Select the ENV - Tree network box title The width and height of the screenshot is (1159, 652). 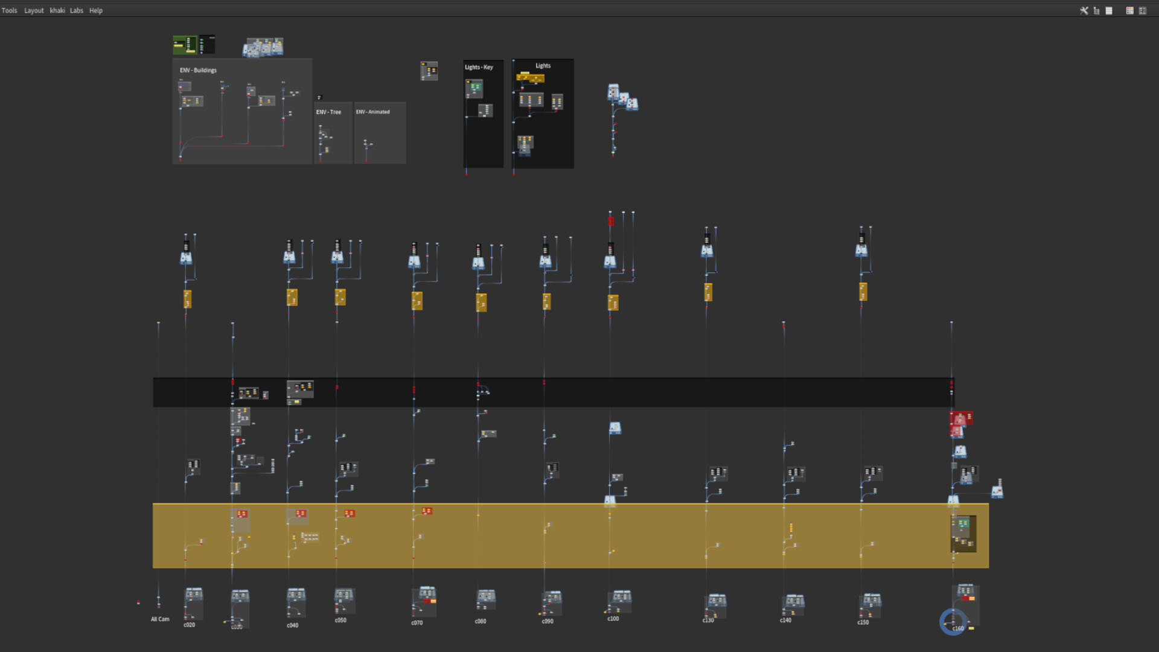tap(328, 112)
